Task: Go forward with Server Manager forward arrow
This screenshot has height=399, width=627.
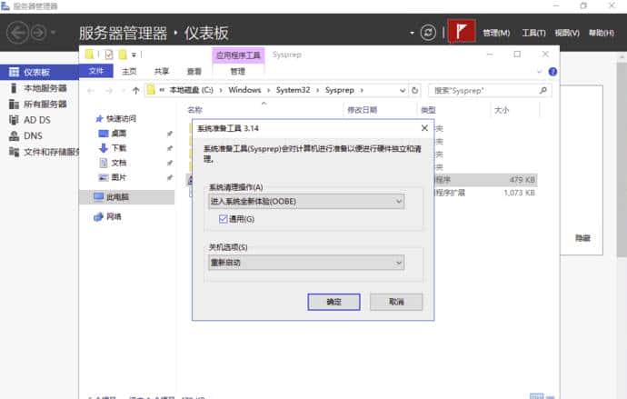Action: point(39,33)
